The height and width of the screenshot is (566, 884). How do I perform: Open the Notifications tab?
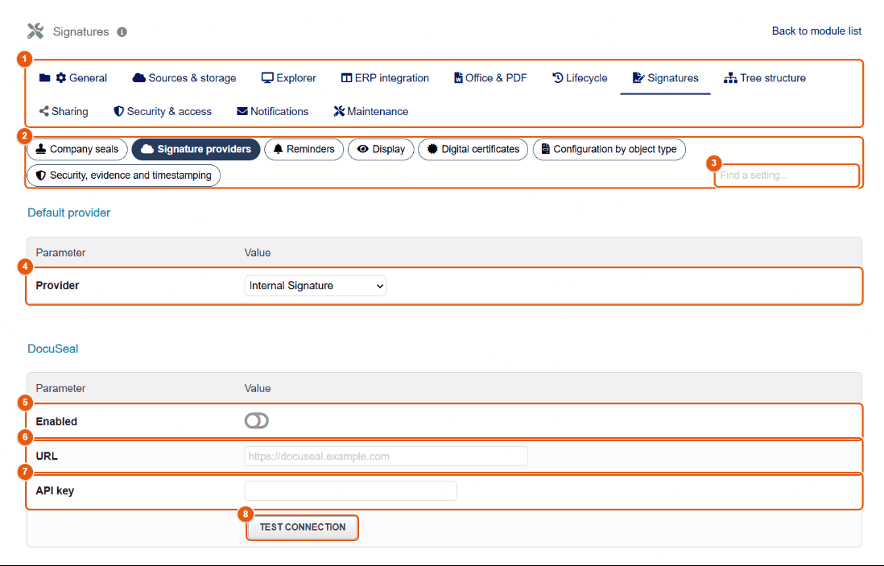(x=273, y=111)
